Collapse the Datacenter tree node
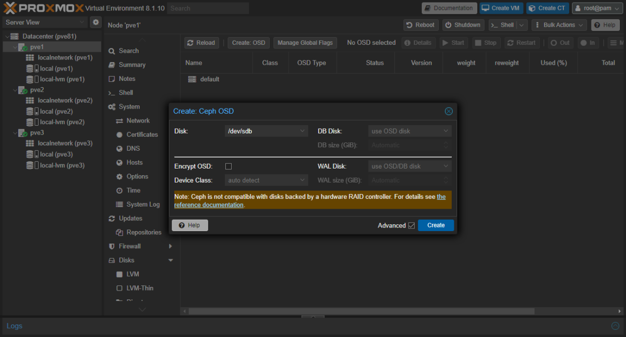 7,37
